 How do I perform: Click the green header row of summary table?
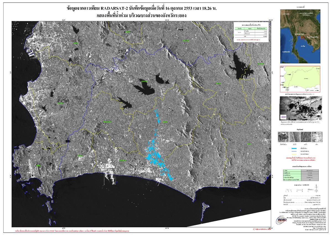(251, 28)
